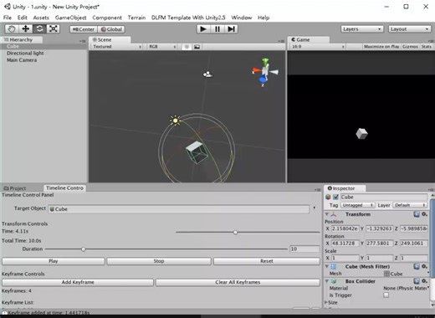Select the camera gizmo in Scene
The width and height of the screenshot is (435, 318).
[207, 74]
